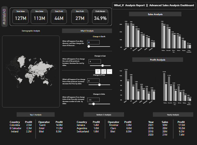
Task: Click the Change in Disc% slider handle
Action: tap(89, 46)
